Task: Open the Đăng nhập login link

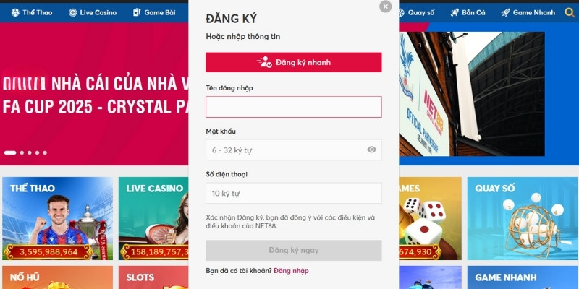Action: click(x=291, y=271)
